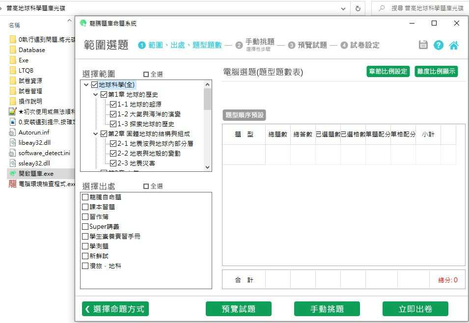469x323 pixels.
Task: Uncheck 2-1 地震波與地球內部分層 checkbox
Action: (x=113, y=143)
